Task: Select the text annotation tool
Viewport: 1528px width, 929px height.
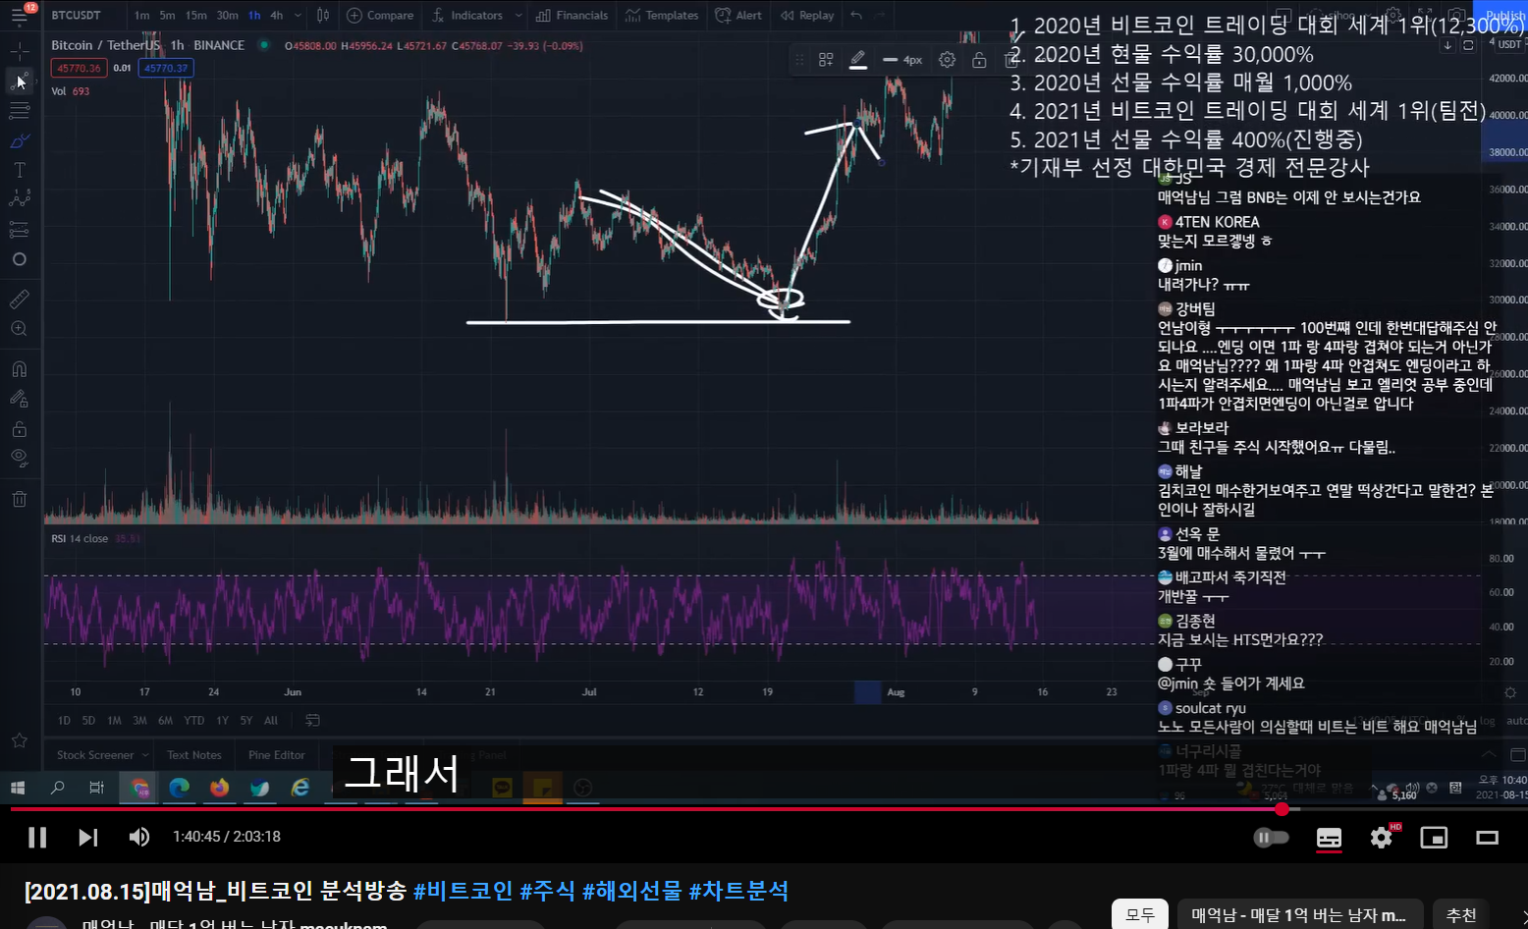Action: [19, 170]
